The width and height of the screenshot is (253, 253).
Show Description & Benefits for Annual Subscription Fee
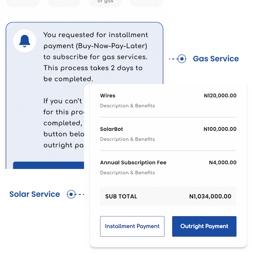point(127,173)
